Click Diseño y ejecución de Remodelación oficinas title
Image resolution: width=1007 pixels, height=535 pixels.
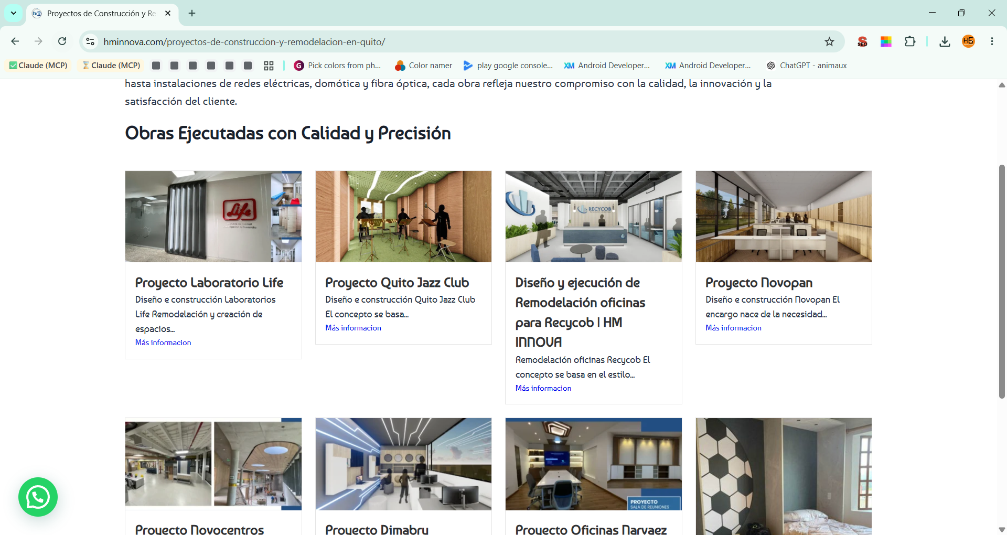click(580, 312)
